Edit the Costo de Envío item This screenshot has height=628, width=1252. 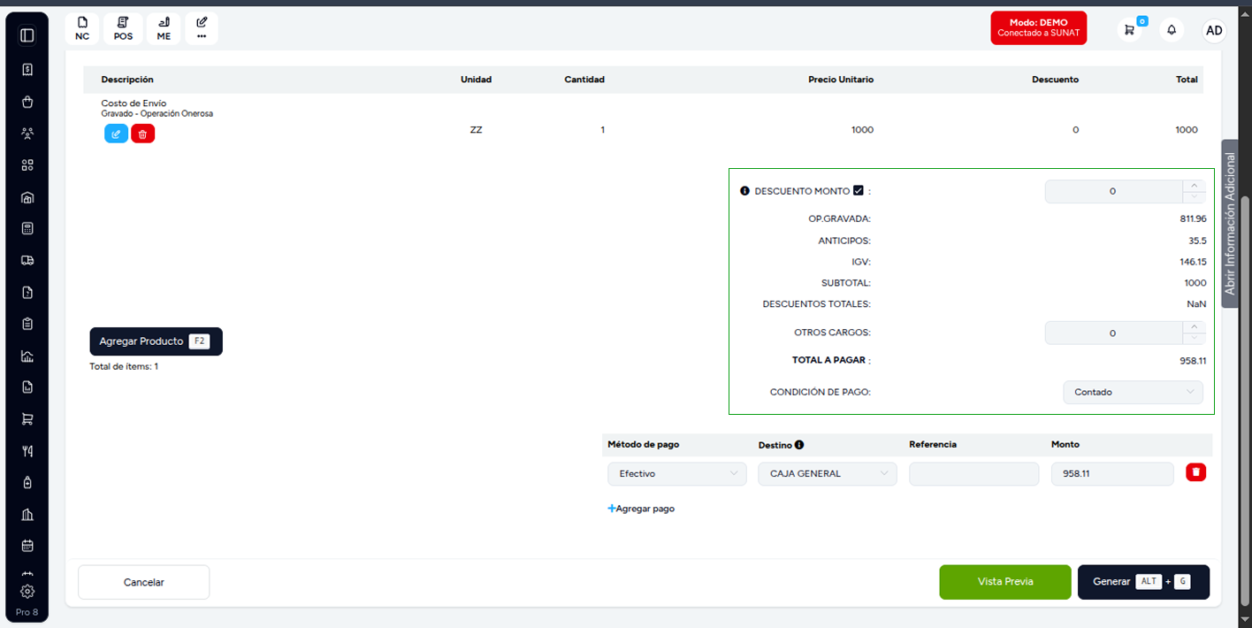[x=116, y=134]
